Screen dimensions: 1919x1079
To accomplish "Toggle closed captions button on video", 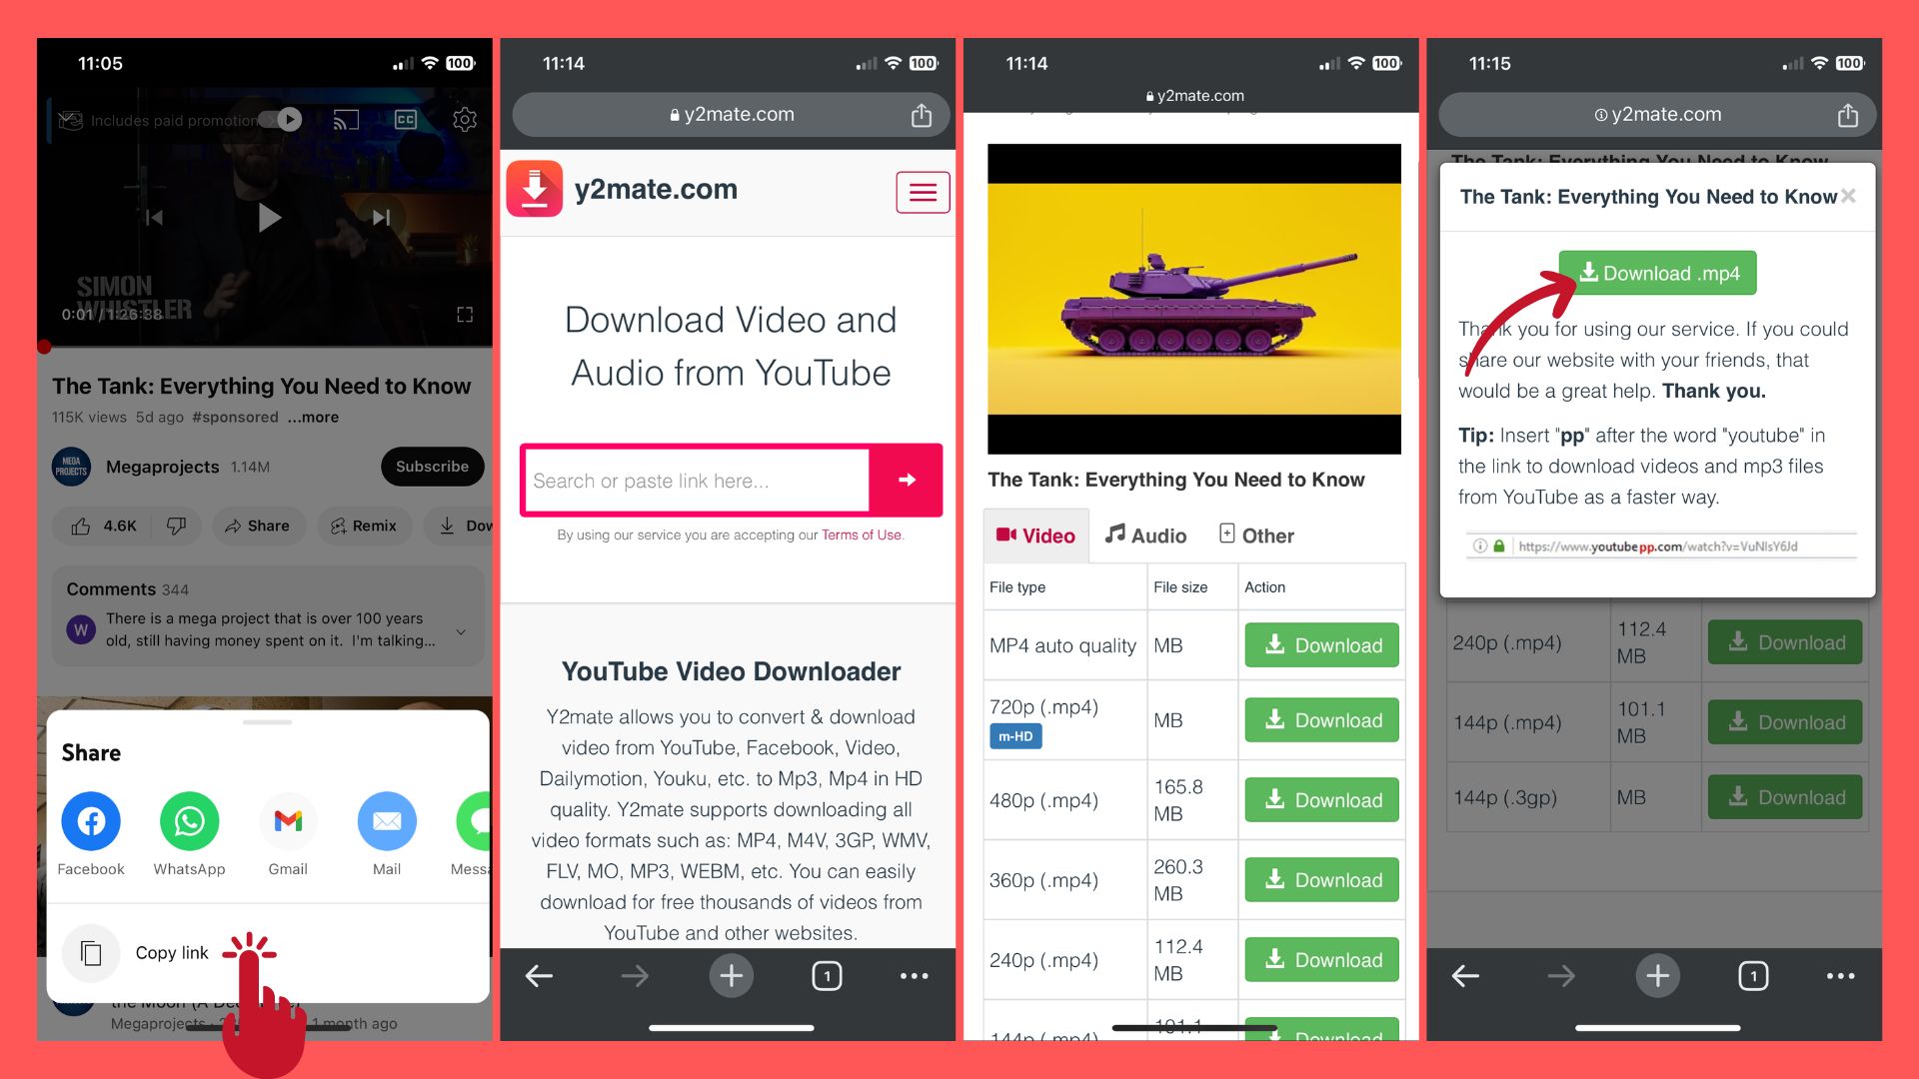I will (406, 121).
